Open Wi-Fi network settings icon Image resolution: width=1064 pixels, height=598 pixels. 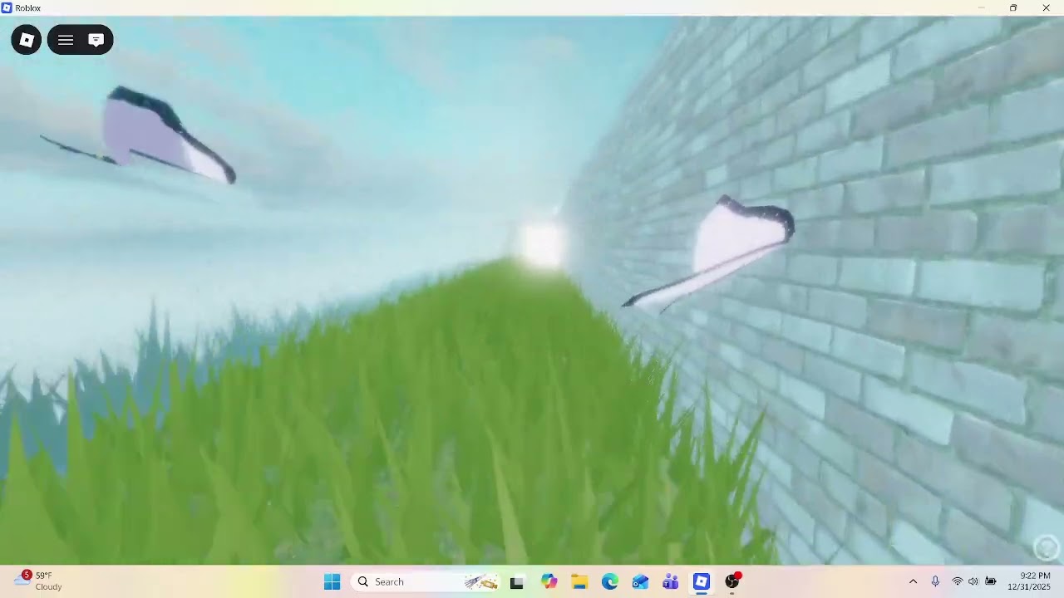click(x=958, y=581)
